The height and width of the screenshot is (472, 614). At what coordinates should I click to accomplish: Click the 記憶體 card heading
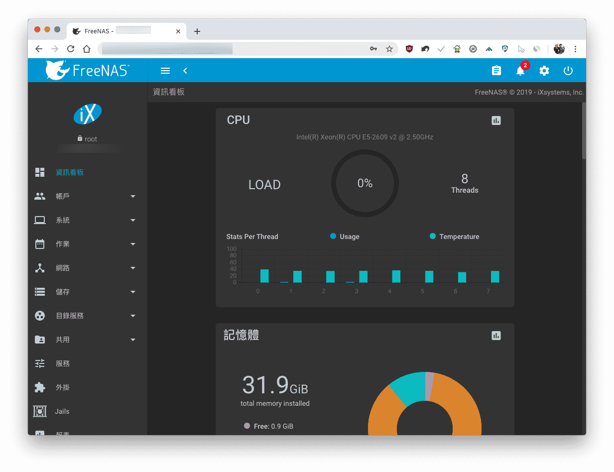[242, 335]
